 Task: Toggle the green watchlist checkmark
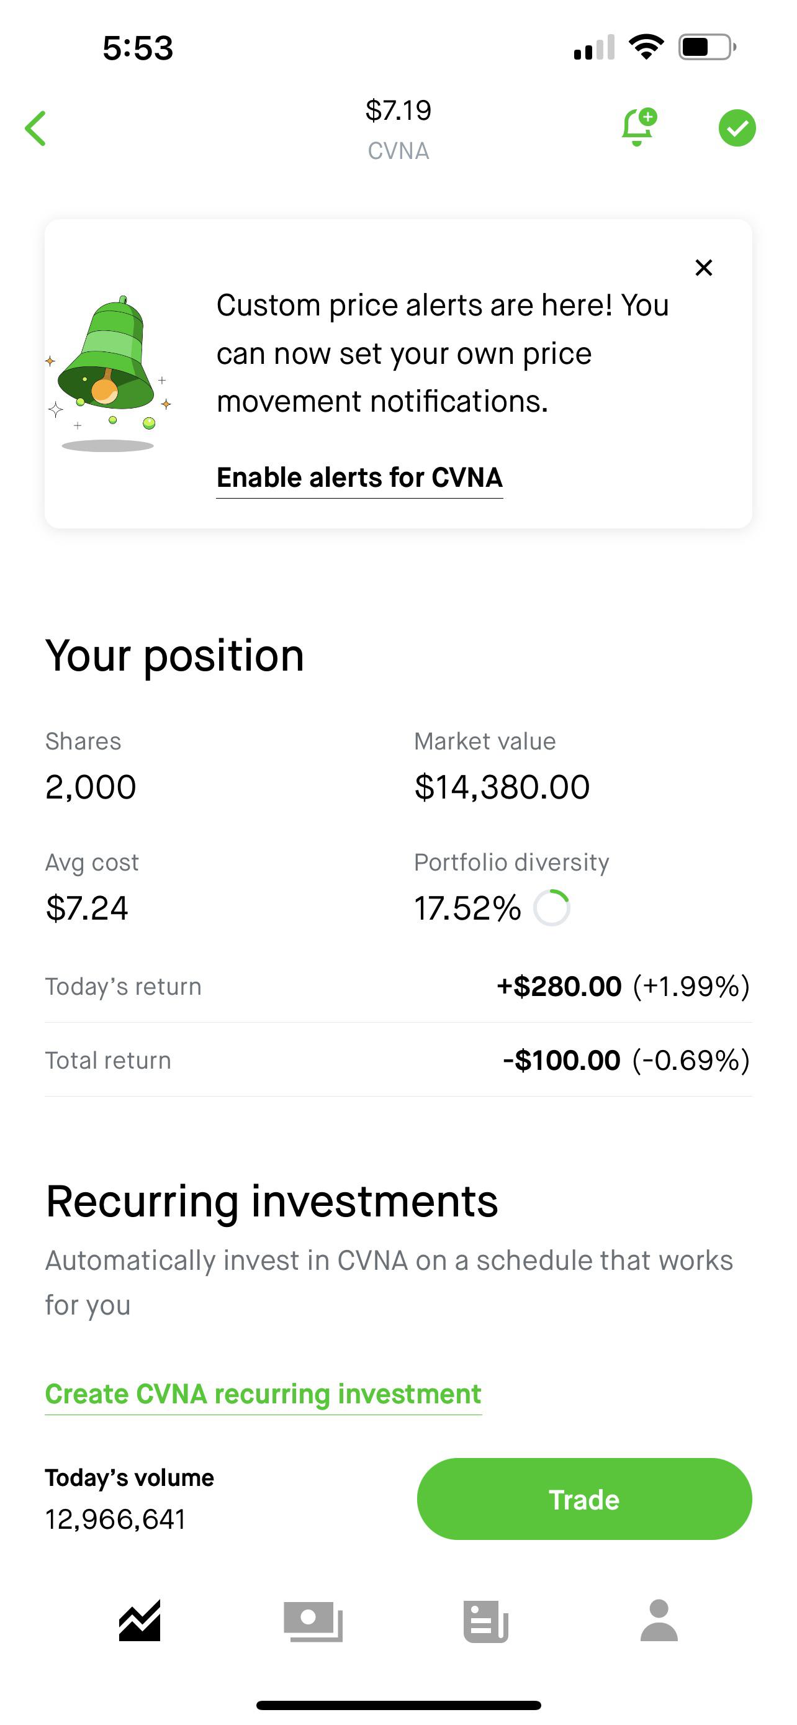click(x=737, y=128)
